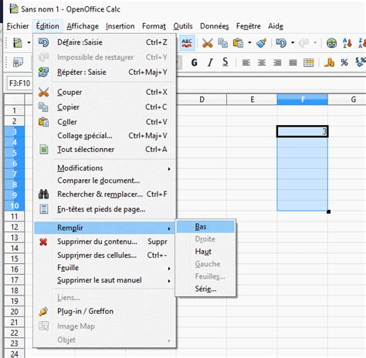Center cell text horizontally
This screenshot has height=358, width=366.
pyautogui.click(x=262, y=62)
